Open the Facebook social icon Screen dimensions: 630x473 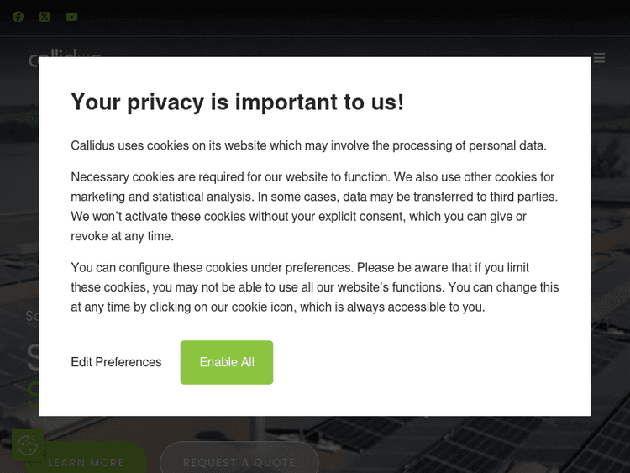(18, 17)
